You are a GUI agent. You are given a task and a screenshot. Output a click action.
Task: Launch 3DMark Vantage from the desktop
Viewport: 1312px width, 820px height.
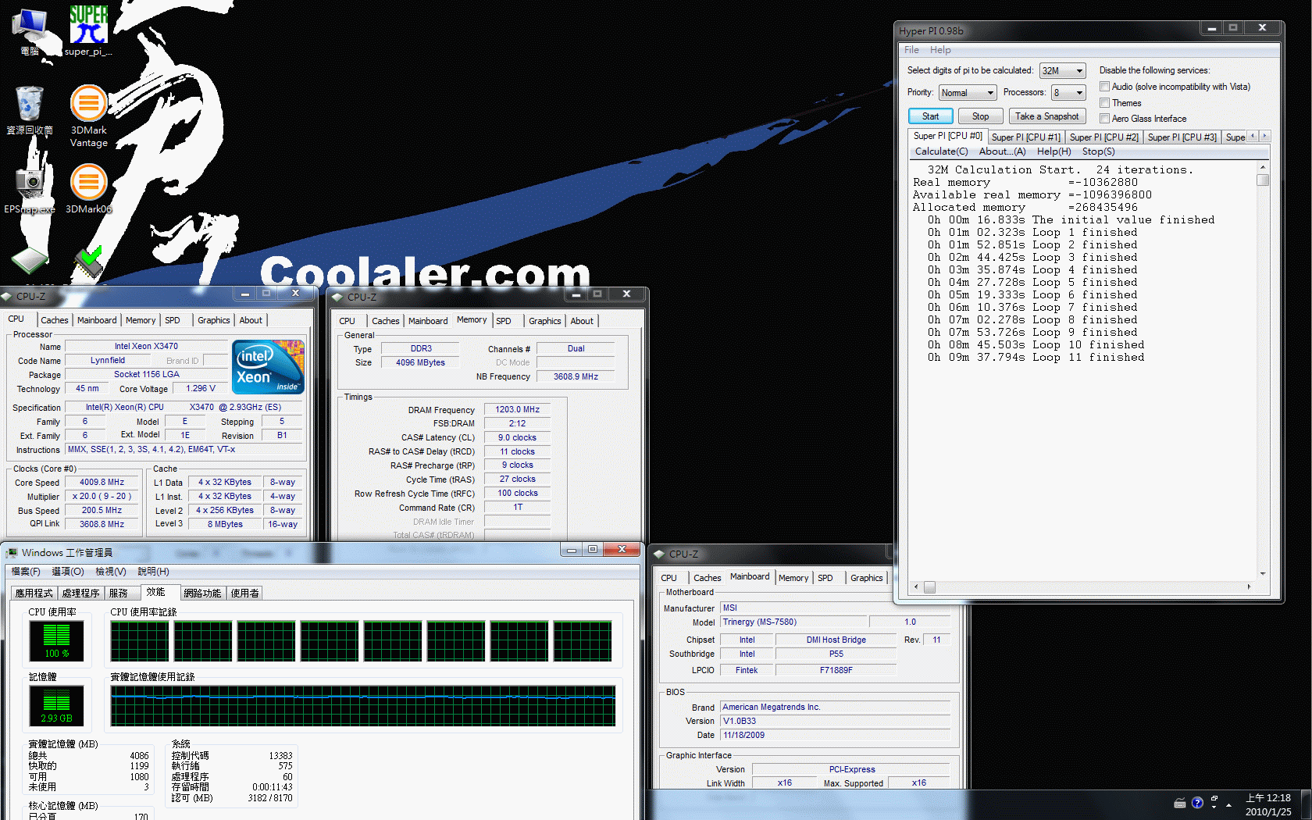89,116
